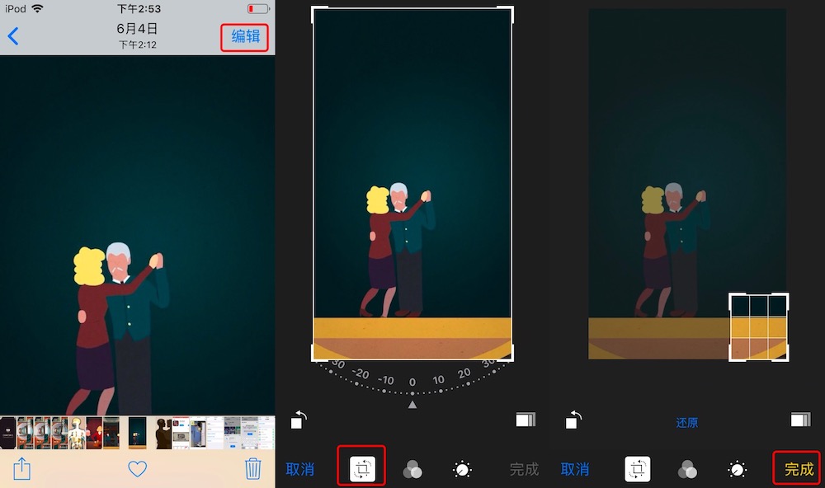The height and width of the screenshot is (488, 825).
Task: Click the small crop grid box on the dimmed photo
Action: click(x=759, y=327)
